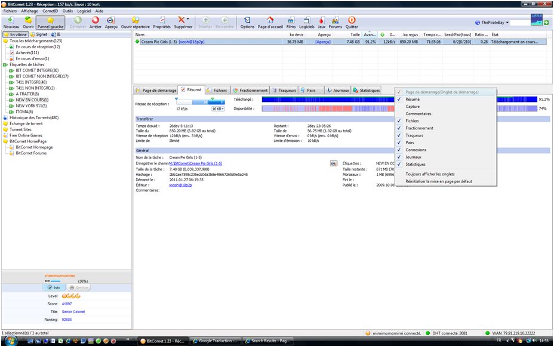554x347 pixels.
Task: Select NEW YORK 911(5) label
Action: point(31,106)
